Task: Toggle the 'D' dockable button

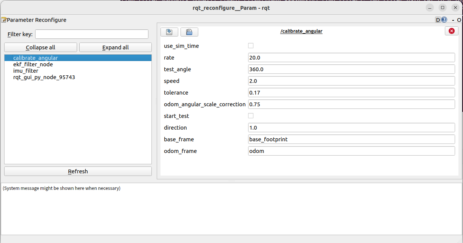Action: tap(438, 20)
